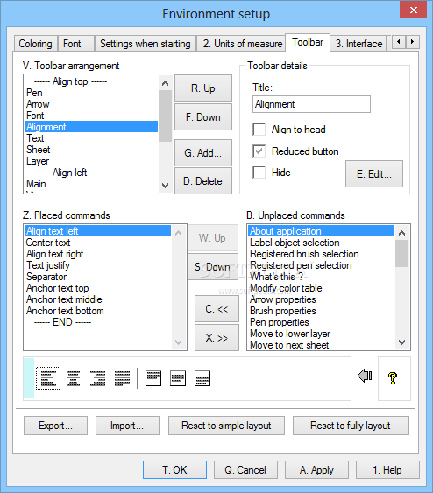Switch to the Coloring tab
Screen dimensions: 433x493
[x=35, y=44]
